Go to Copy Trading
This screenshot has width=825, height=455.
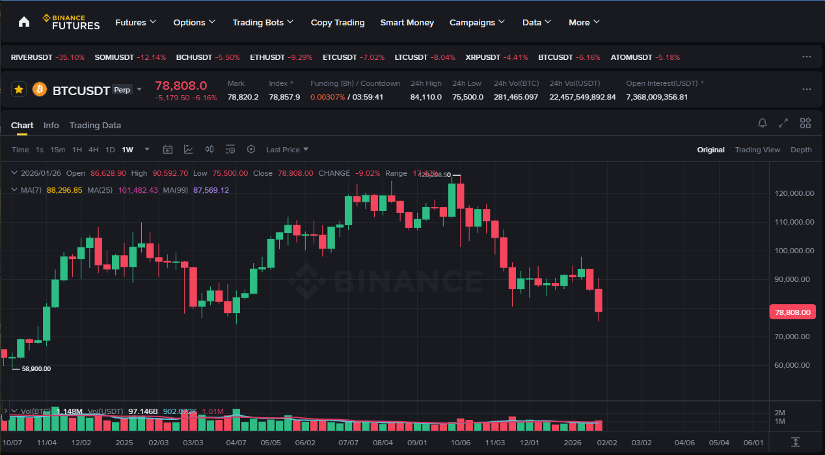338,22
